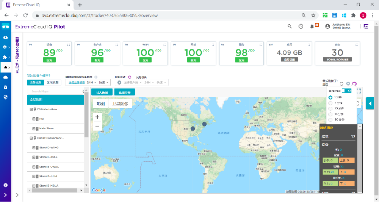The height and width of the screenshot is (202, 379).
Task: Click the search magnifier in header
Action: coord(290,26)
